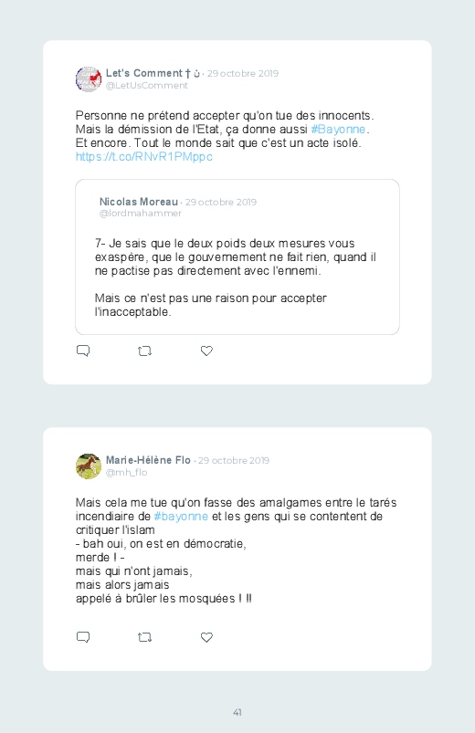Open the #Bayonne hashtag link
This screenshot has width=475, height=733.
tap(338, 130)
